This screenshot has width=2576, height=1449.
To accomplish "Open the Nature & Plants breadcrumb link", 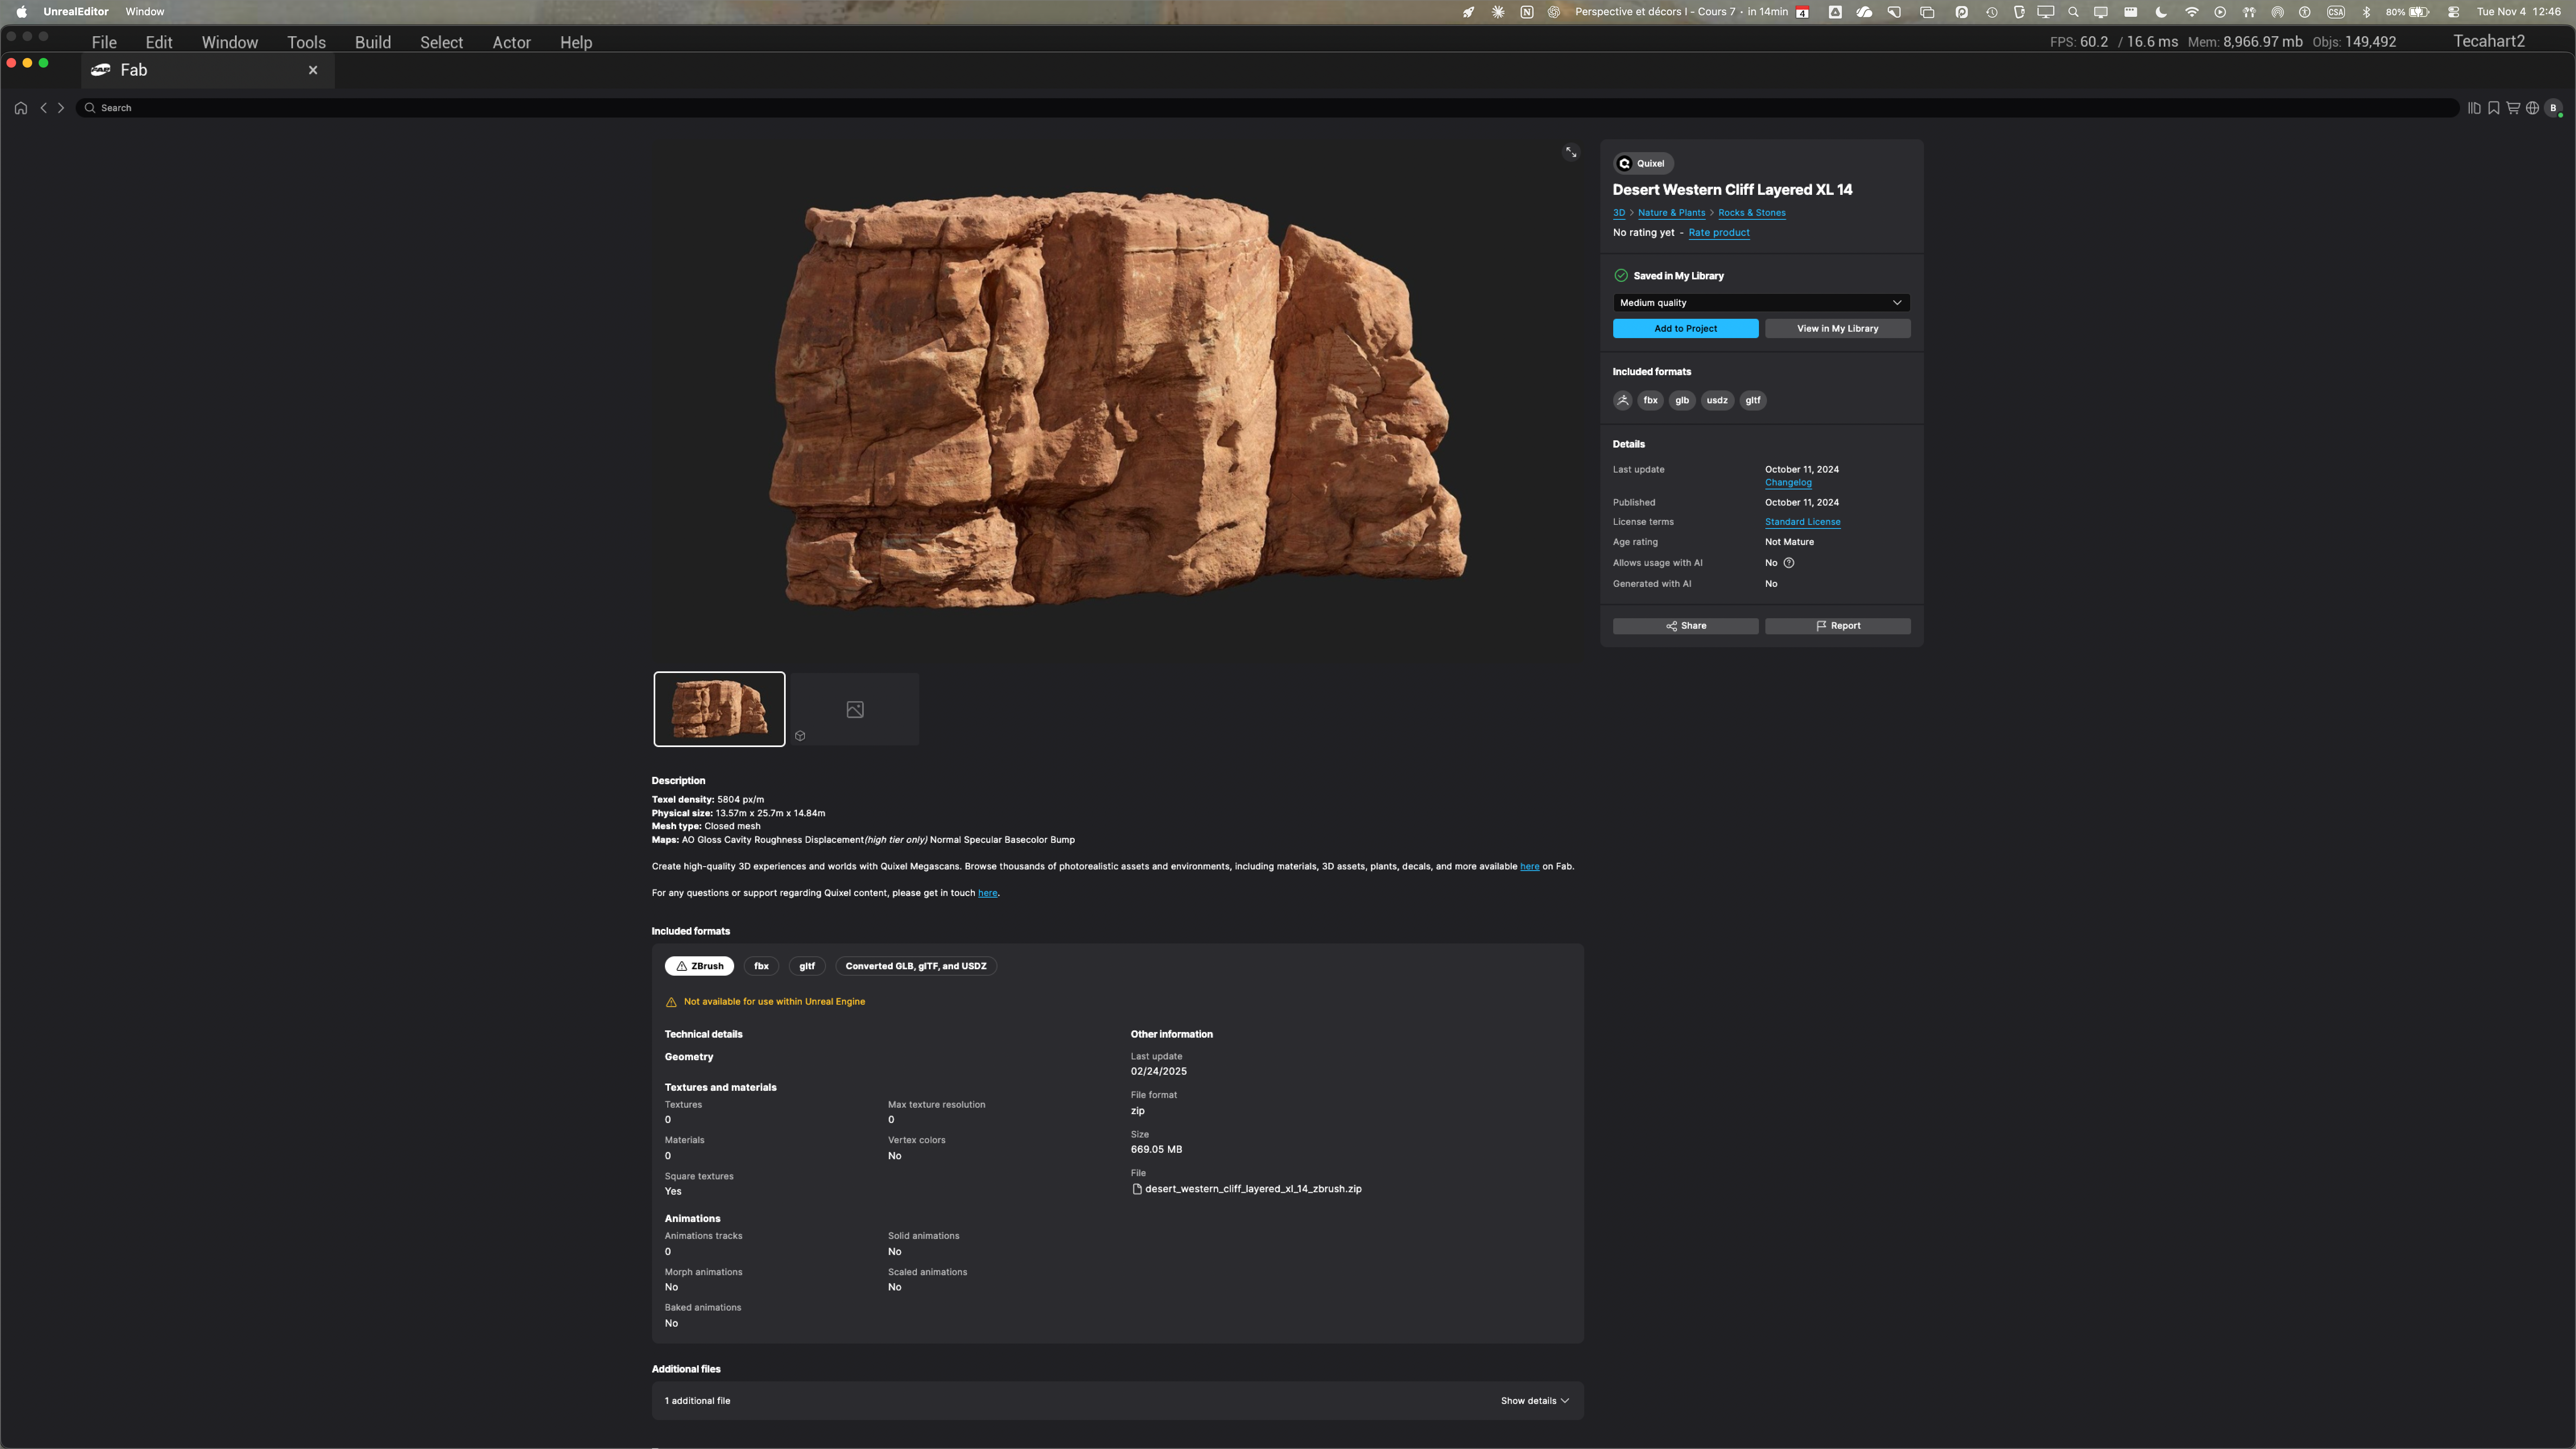I will pos(1671,213).
